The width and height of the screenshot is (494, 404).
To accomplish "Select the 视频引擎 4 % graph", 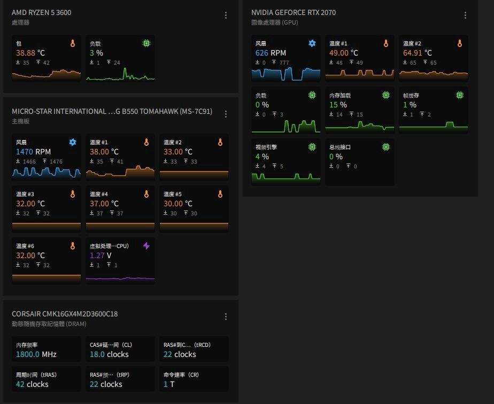I will (285, 178).
